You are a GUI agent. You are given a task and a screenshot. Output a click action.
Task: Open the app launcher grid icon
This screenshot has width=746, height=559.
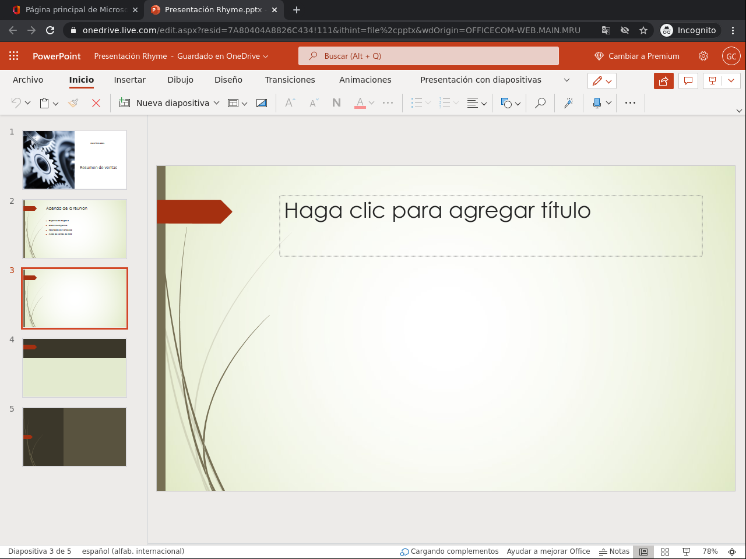point(14,56)
